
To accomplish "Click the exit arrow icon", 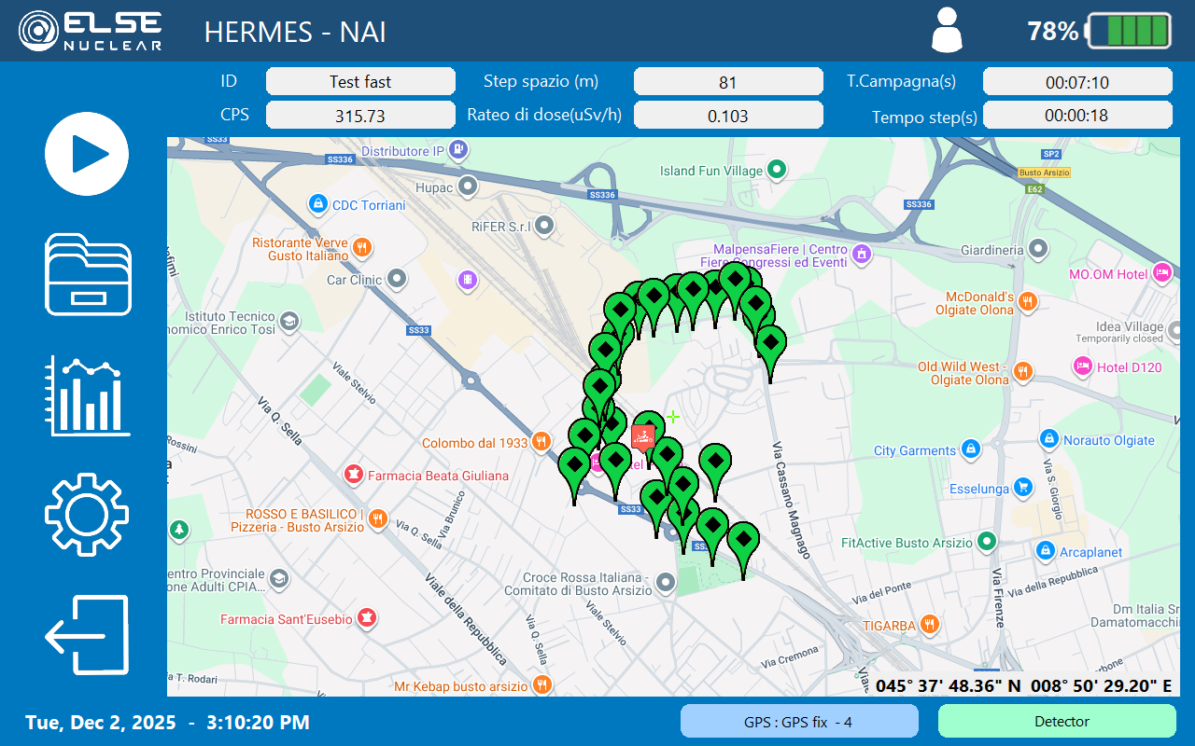I will point(87,635).
